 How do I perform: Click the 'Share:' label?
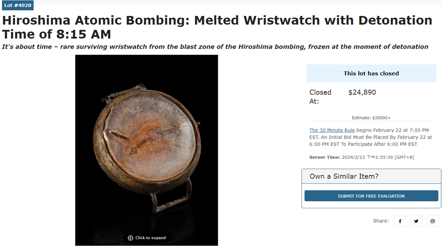point(381,221)
